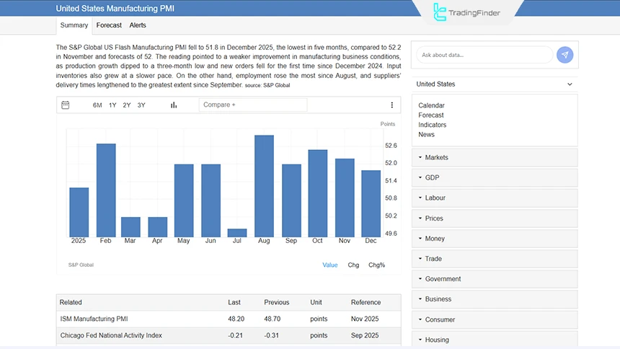This screenshot has height=349, width=620.
Task: Open the ISM Manufacturing PMI link
Action: 94,319
